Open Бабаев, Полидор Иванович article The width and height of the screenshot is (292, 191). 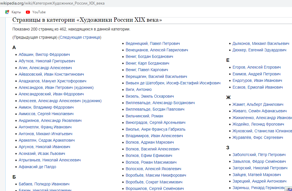(44, 184)
